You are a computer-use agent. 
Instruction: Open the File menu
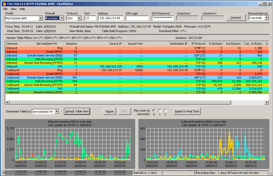pos(5,9)
